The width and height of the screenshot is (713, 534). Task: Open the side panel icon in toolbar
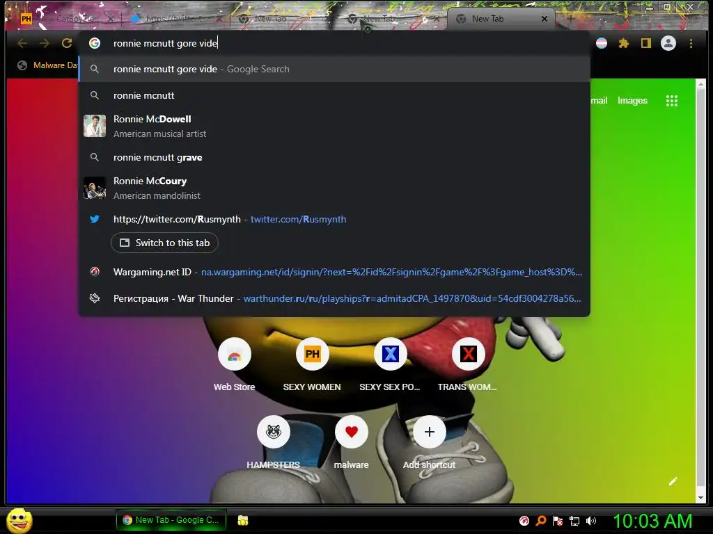coord(645,43)
